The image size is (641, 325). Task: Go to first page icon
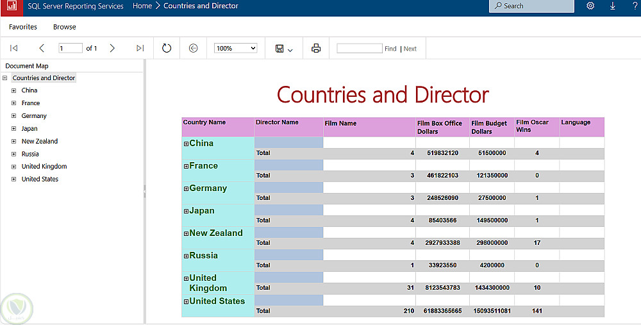(13, 48)
